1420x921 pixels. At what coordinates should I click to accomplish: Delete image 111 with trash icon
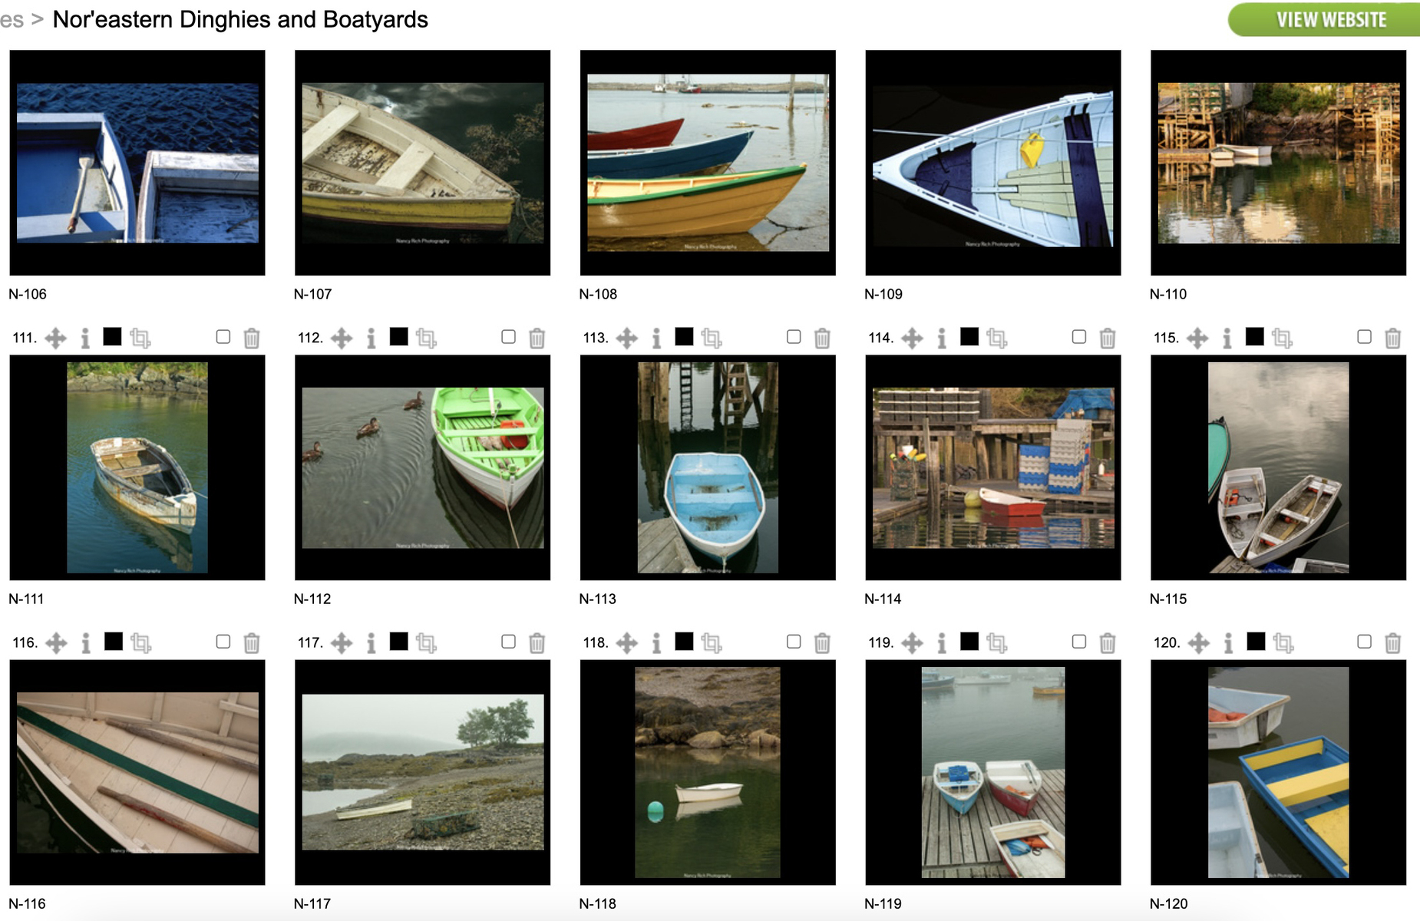[x=251, y=338]
